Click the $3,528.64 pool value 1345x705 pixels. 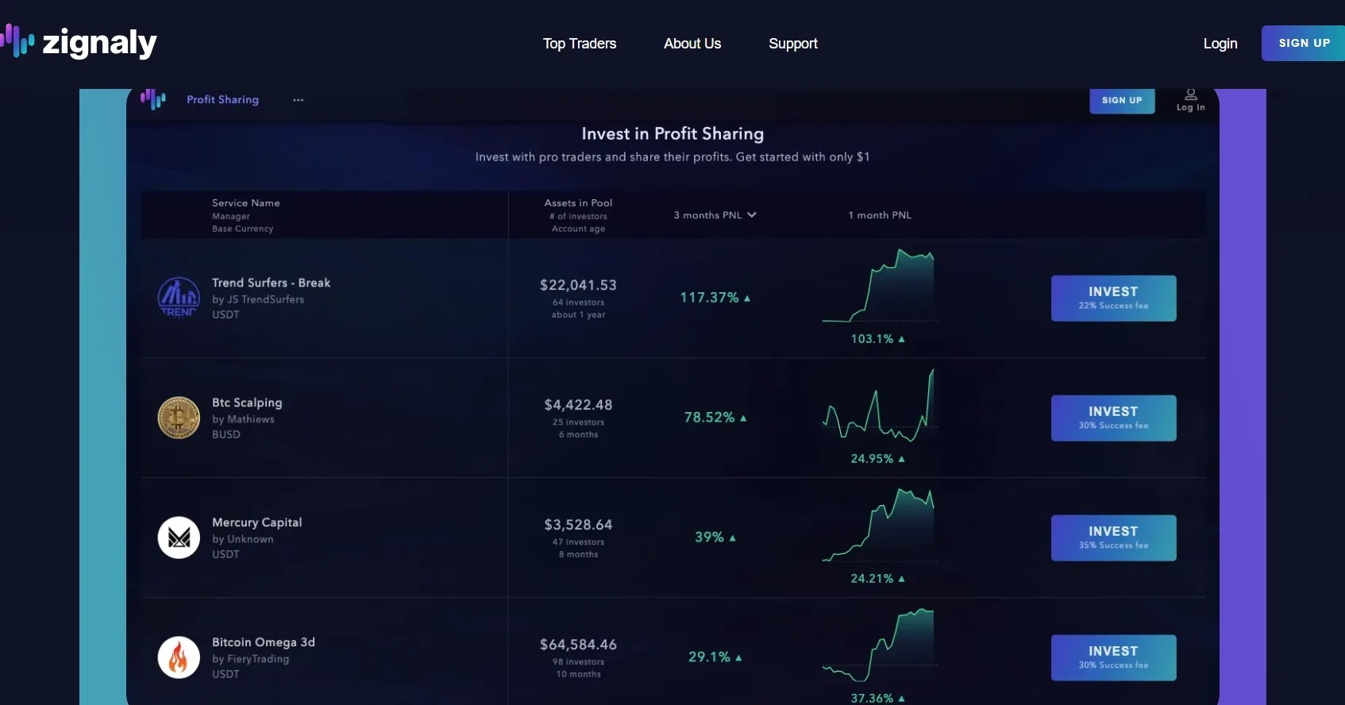click(578, 525)
